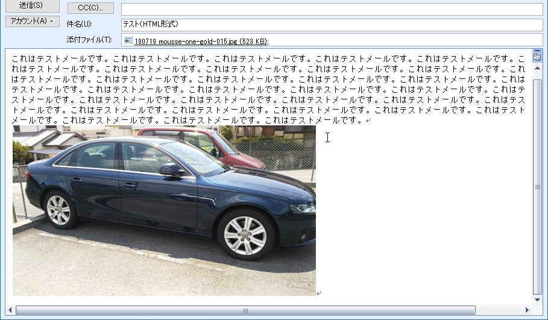
Task: Click the vertical scrollbar up arrow
Action: (x=537, y=67)
